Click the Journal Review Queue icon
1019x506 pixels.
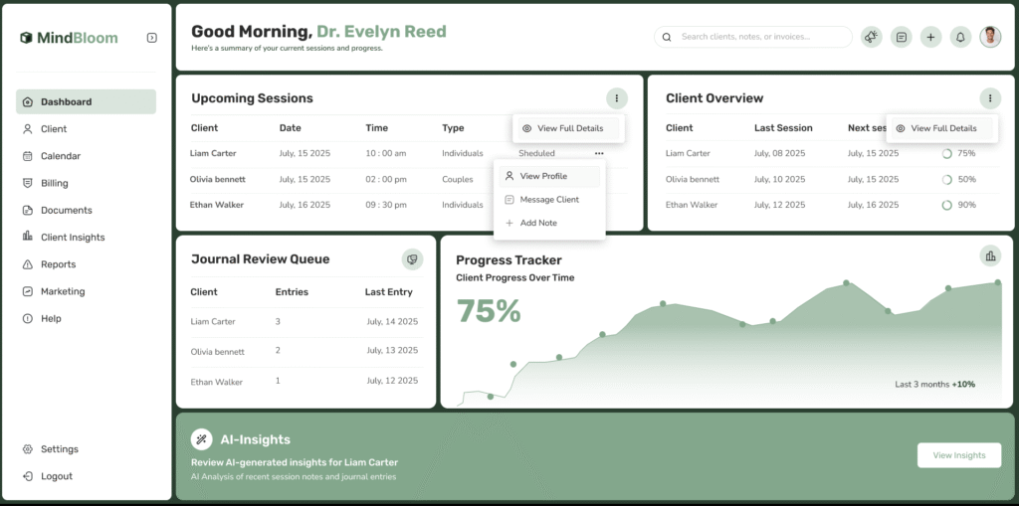[412, 259]
